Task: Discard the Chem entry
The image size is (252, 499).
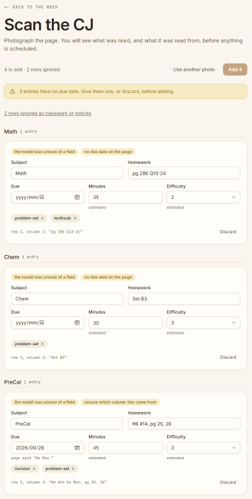Action: click(228, 357)
